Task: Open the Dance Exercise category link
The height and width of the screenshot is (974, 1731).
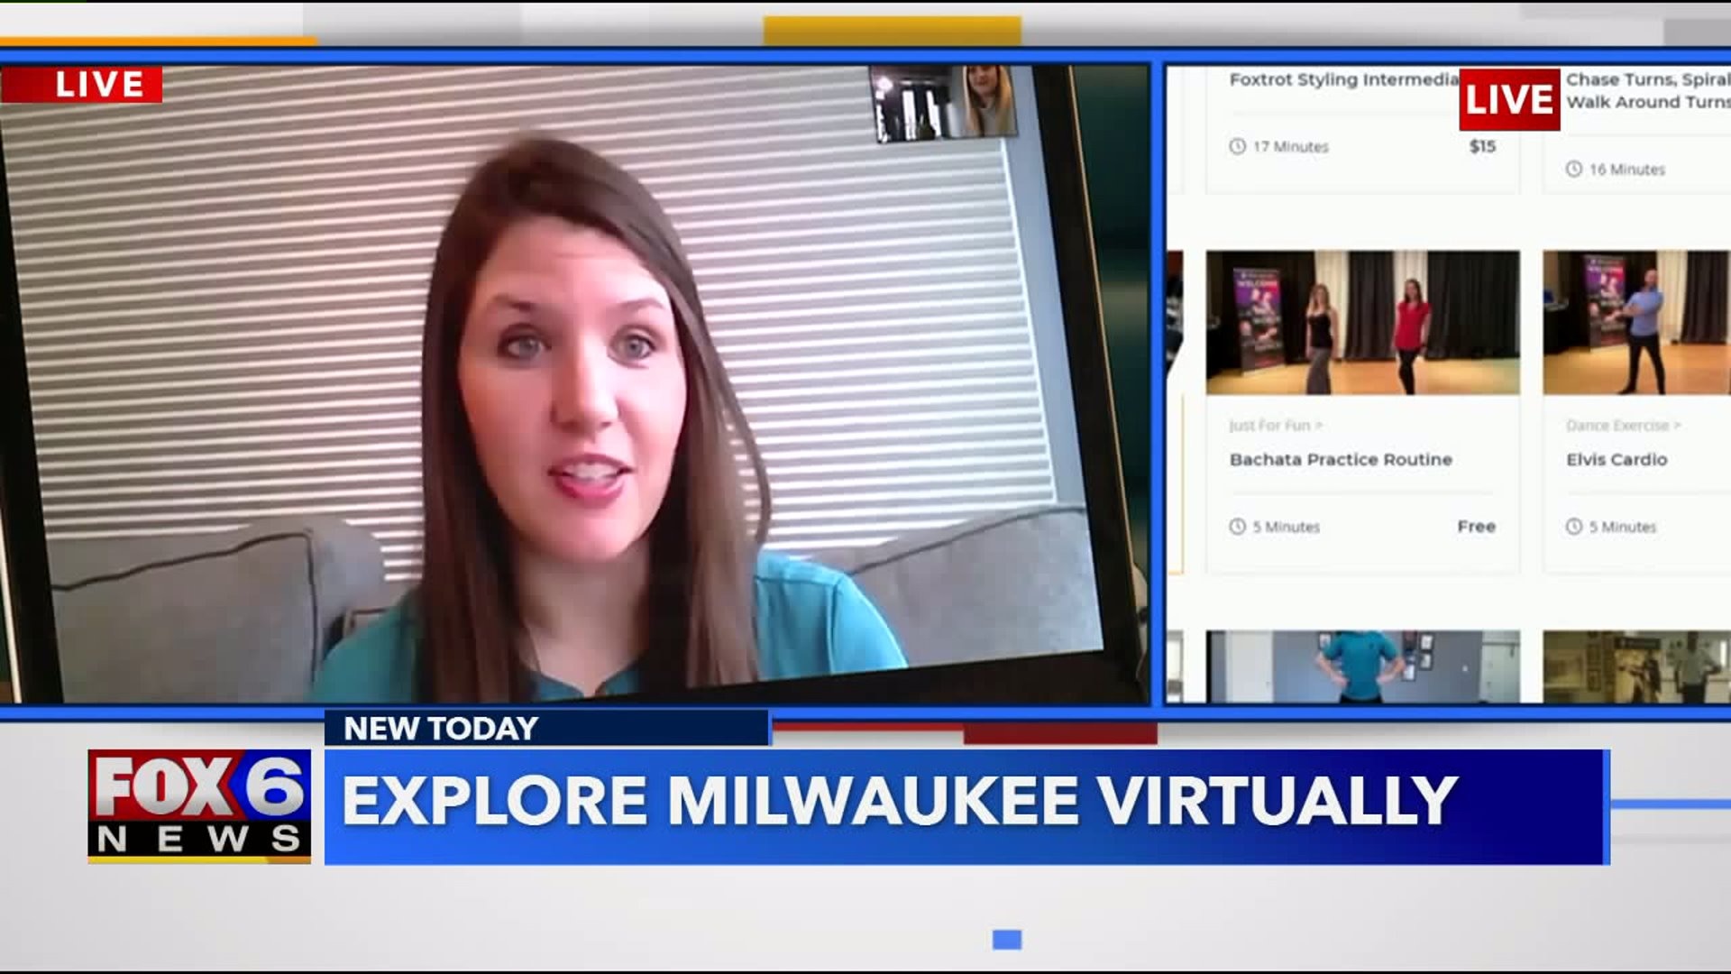Action: pyautogui.click(x=1623, y=425)
